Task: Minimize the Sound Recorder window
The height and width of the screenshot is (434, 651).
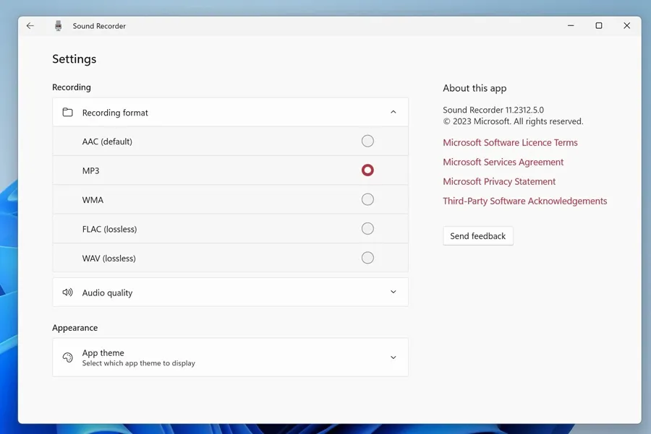Action: 571,26
